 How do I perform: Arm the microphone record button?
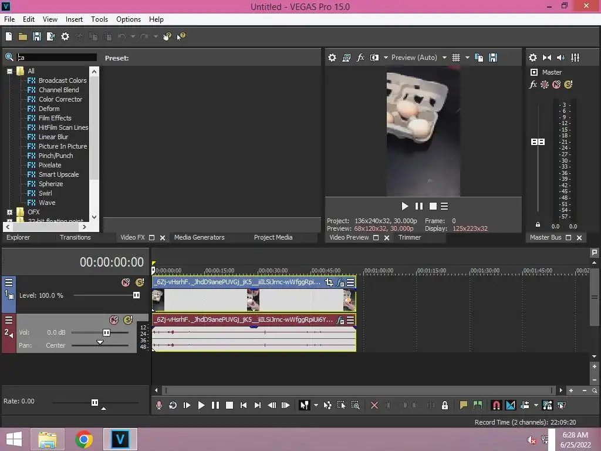pos(158,405)
